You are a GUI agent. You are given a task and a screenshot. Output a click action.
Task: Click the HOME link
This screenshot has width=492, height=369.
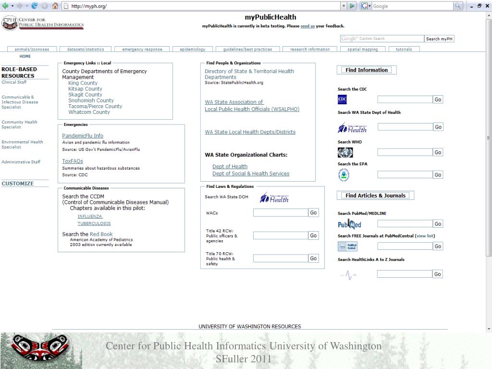25,57
